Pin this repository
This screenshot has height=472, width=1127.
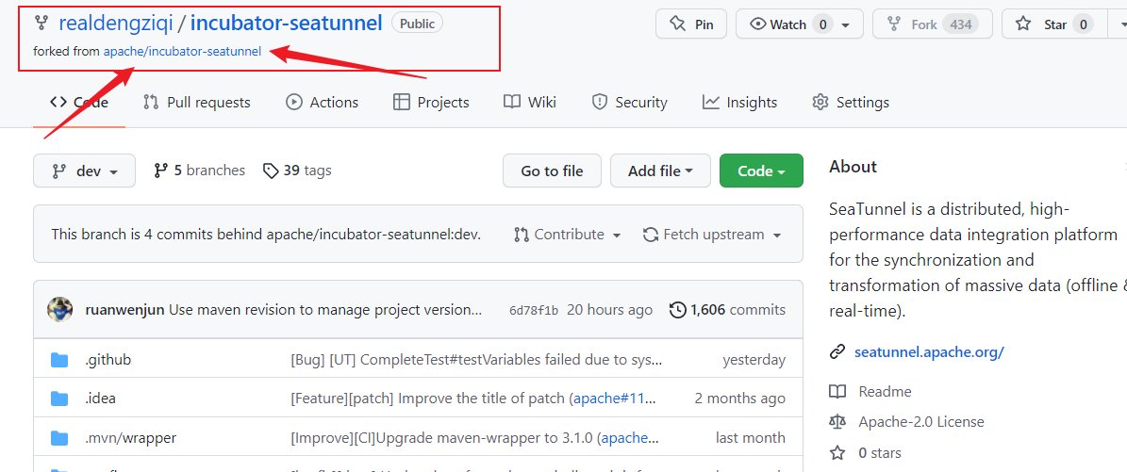pyautogui.click(x=690, y=24)
